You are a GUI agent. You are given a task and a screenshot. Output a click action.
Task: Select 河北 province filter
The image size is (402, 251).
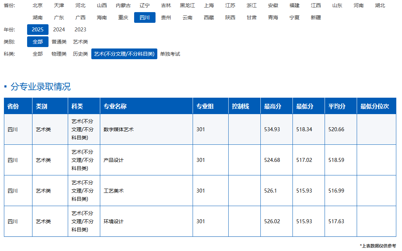point(81,5)
